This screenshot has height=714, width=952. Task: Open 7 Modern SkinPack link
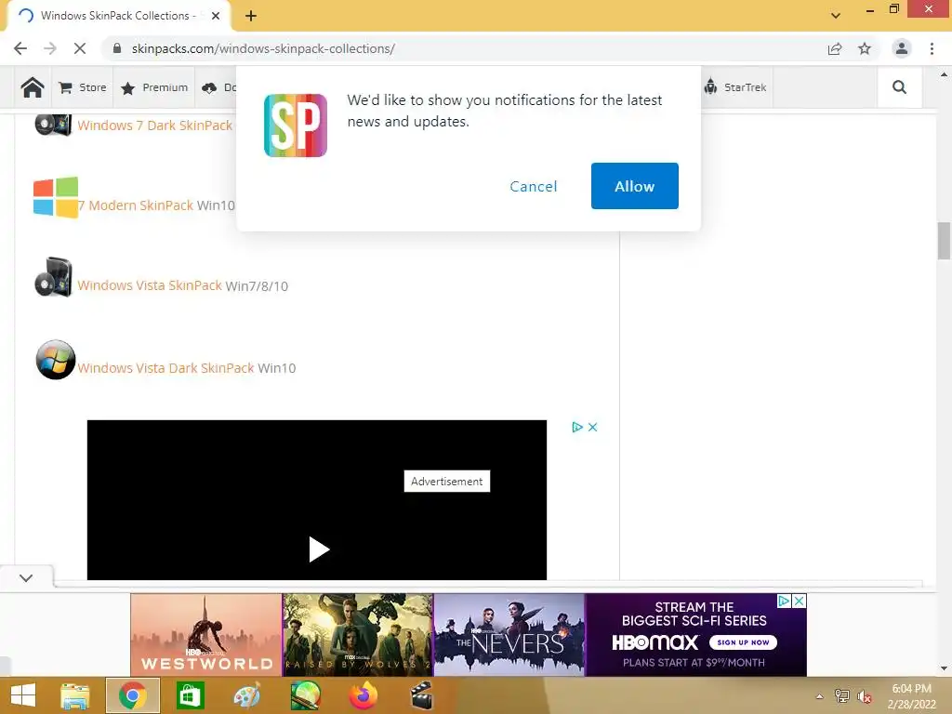[x=136, y=205]
